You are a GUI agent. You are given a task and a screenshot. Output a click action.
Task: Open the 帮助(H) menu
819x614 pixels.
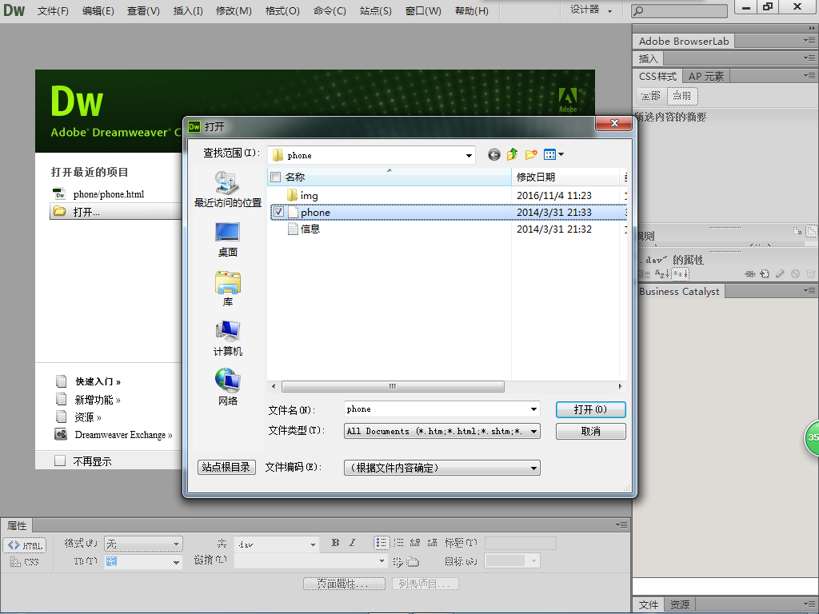click(472, 11)
